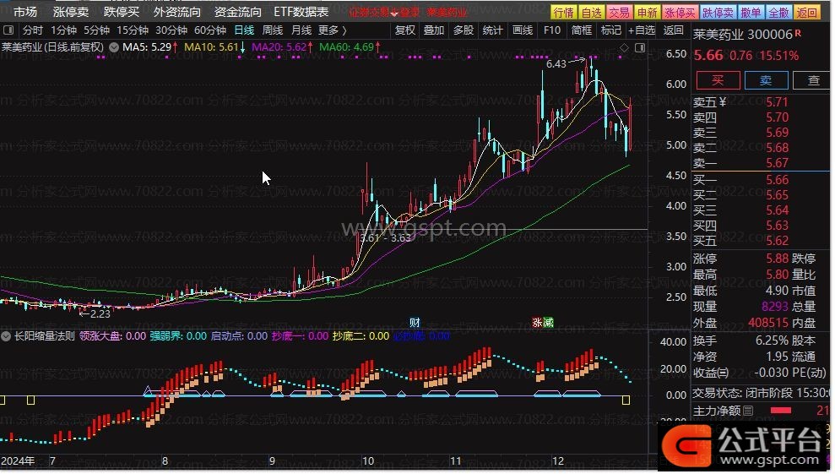Image resolution: width=835 pixels, height=474 pixels.
Task: Toggle the 简框 simple frame mode
Action: [582, 30]
